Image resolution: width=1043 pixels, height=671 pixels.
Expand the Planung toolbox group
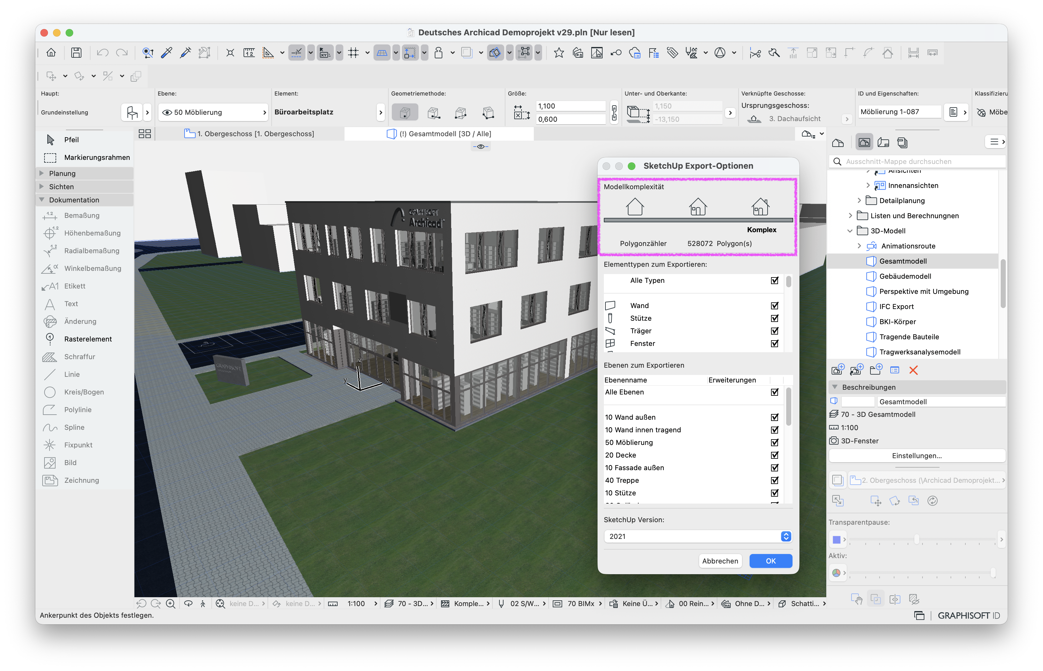tap(41, 173)
